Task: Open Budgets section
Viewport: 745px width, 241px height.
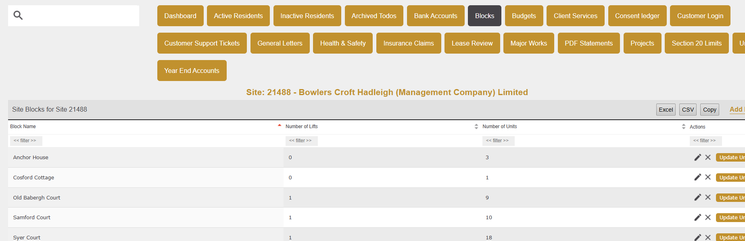Action: tap(524, 16)
